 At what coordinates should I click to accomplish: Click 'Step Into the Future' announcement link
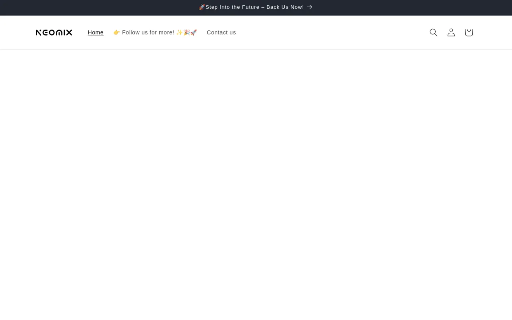tap(232, 7)
